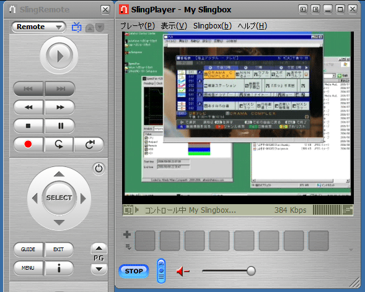
Task: Click the instant replay arrow button
Action: click(59, 144)
